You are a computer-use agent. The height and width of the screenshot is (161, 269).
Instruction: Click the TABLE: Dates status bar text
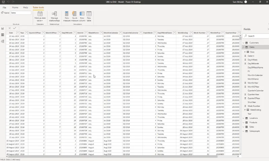click(10, 160)
